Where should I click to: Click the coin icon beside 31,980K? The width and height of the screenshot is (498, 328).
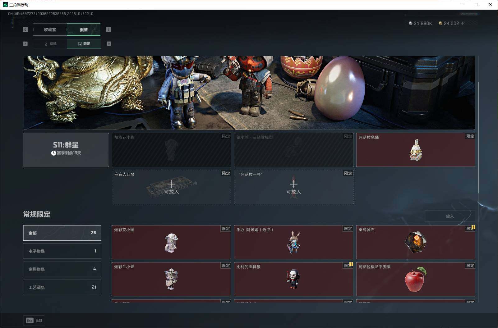[410, 23]
